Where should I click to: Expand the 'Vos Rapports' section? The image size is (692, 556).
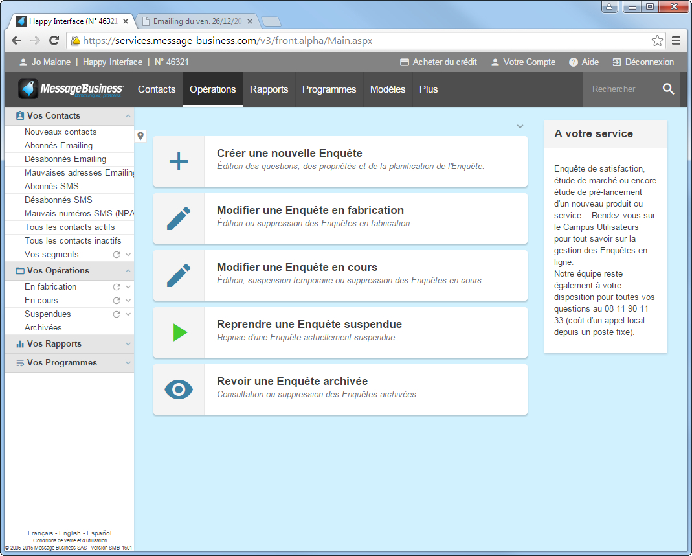128,344
